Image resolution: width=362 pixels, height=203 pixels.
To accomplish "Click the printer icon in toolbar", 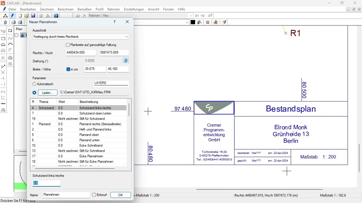I will [x=13, y=22].
